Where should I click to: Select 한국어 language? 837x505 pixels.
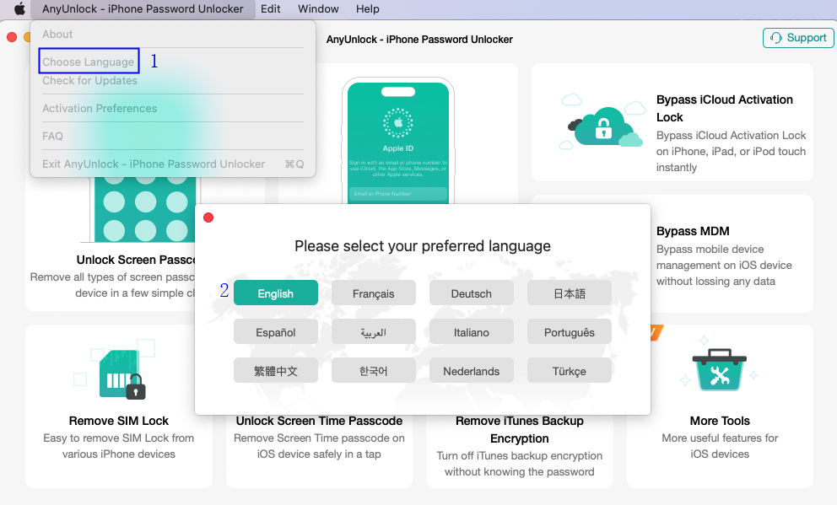click(373, 371)
